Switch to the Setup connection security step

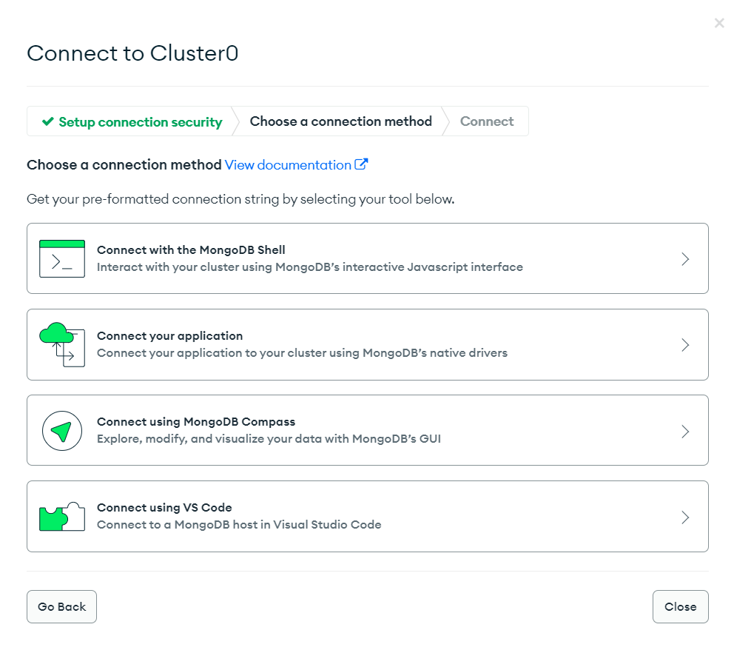(133, 121)
